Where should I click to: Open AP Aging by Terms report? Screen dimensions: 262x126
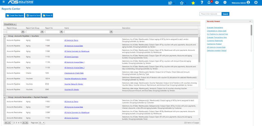[71, 40]
